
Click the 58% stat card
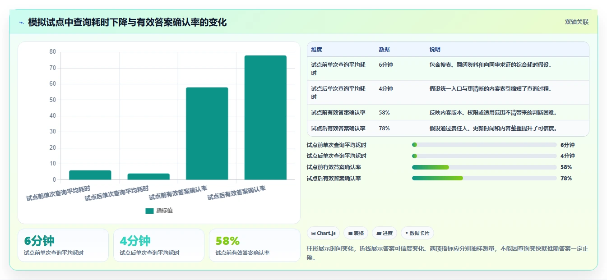[x=255, y=245]
